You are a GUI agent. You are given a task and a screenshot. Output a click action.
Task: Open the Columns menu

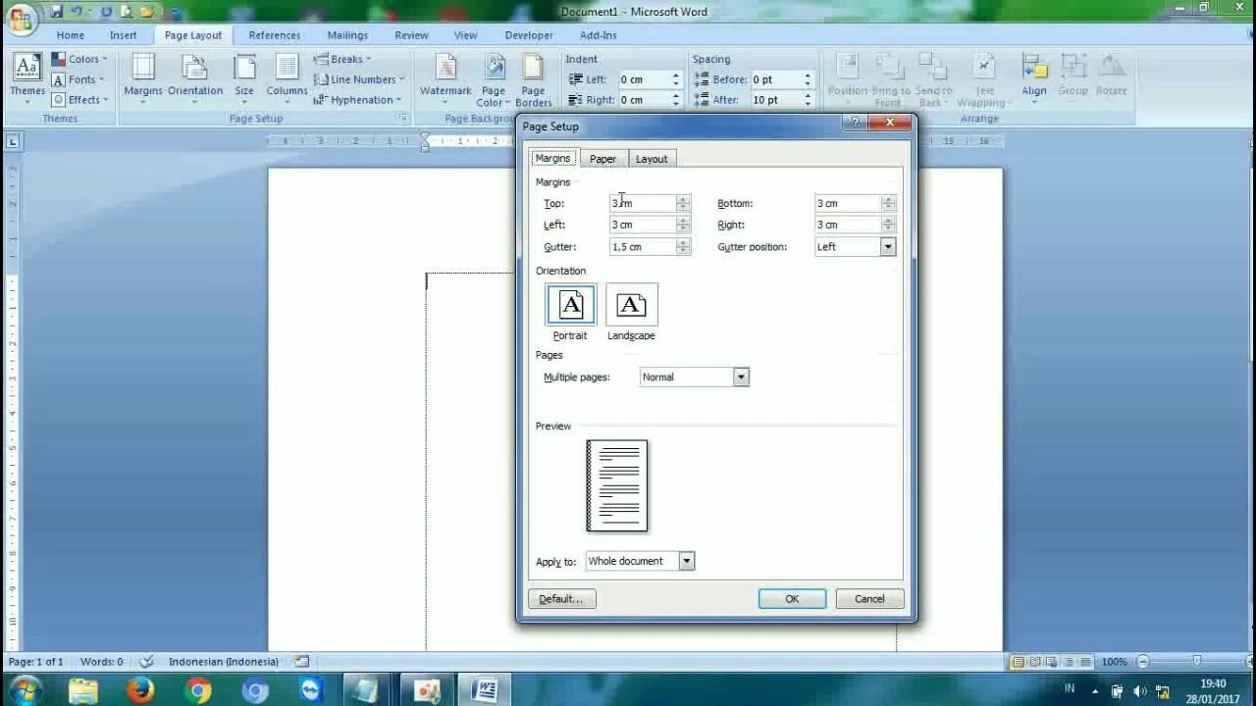(287, 78)
